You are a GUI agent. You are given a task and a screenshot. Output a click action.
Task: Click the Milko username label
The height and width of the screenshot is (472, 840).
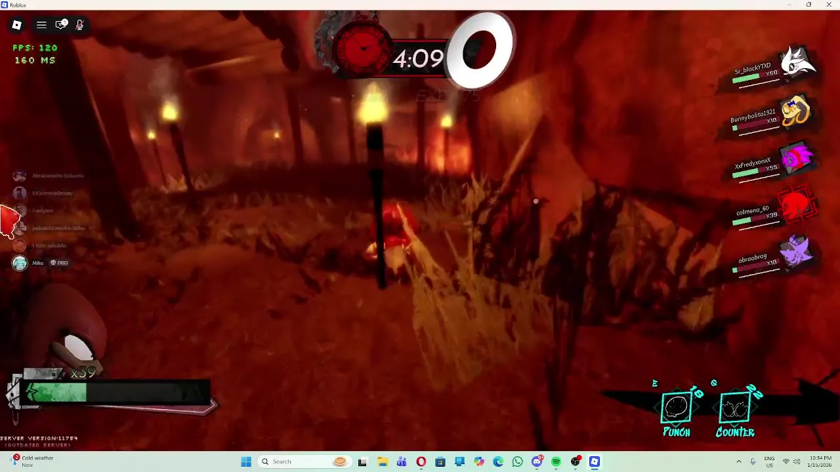[37, 263]
